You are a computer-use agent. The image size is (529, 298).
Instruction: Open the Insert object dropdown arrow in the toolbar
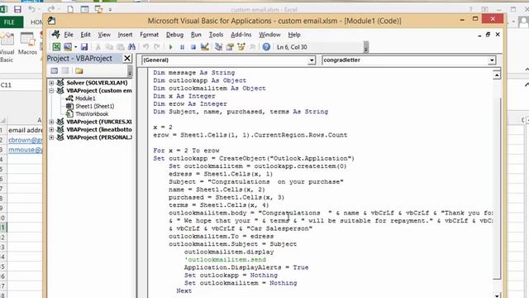coord(75,47)
